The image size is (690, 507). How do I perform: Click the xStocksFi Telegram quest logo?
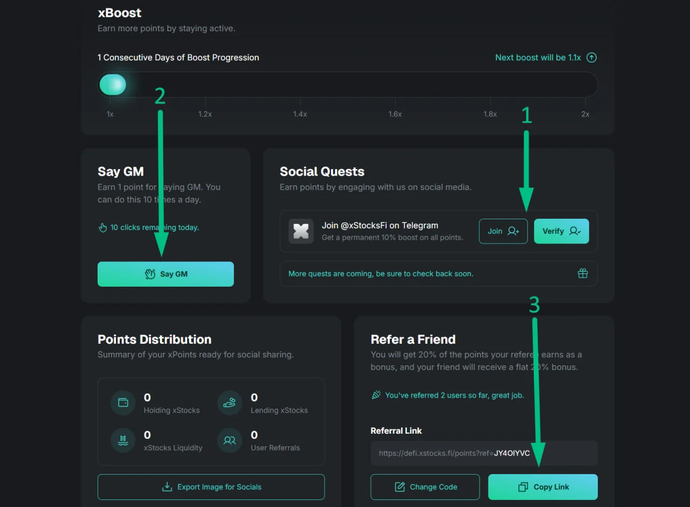click(x=301, y=231)
